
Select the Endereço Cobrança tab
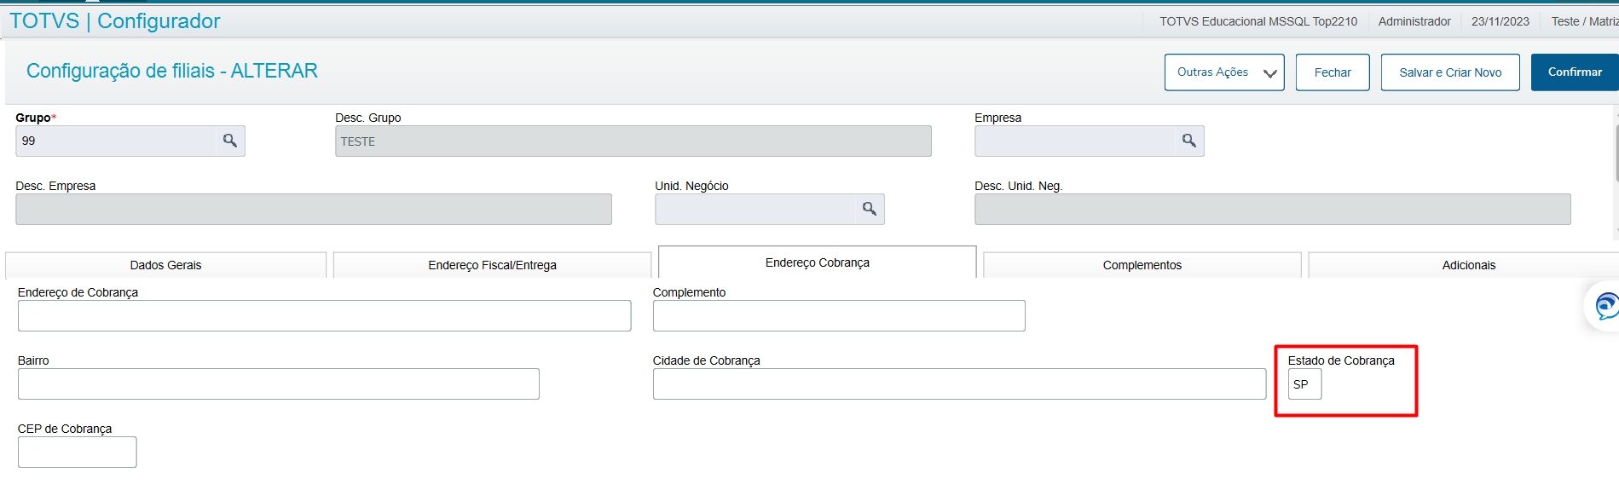pyautogui.click(x=817, y=262)
